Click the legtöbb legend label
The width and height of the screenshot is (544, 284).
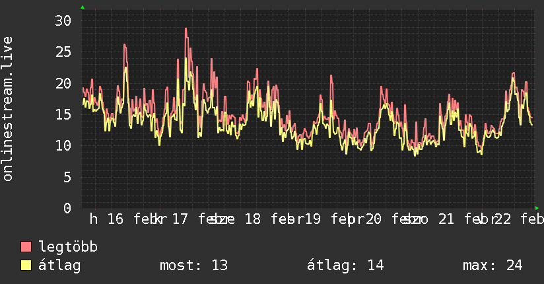tap(68, 247)
